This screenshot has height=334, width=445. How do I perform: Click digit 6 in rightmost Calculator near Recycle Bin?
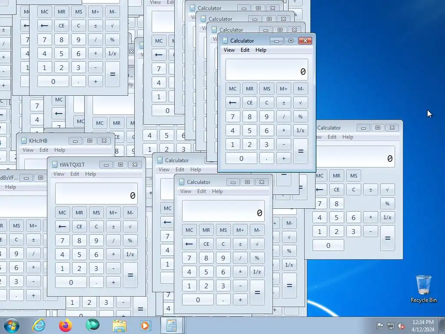pyautogui.click(x=354, y=217)
